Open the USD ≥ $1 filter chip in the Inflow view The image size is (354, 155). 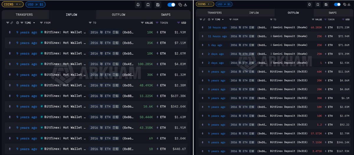[x=35, y=4]
